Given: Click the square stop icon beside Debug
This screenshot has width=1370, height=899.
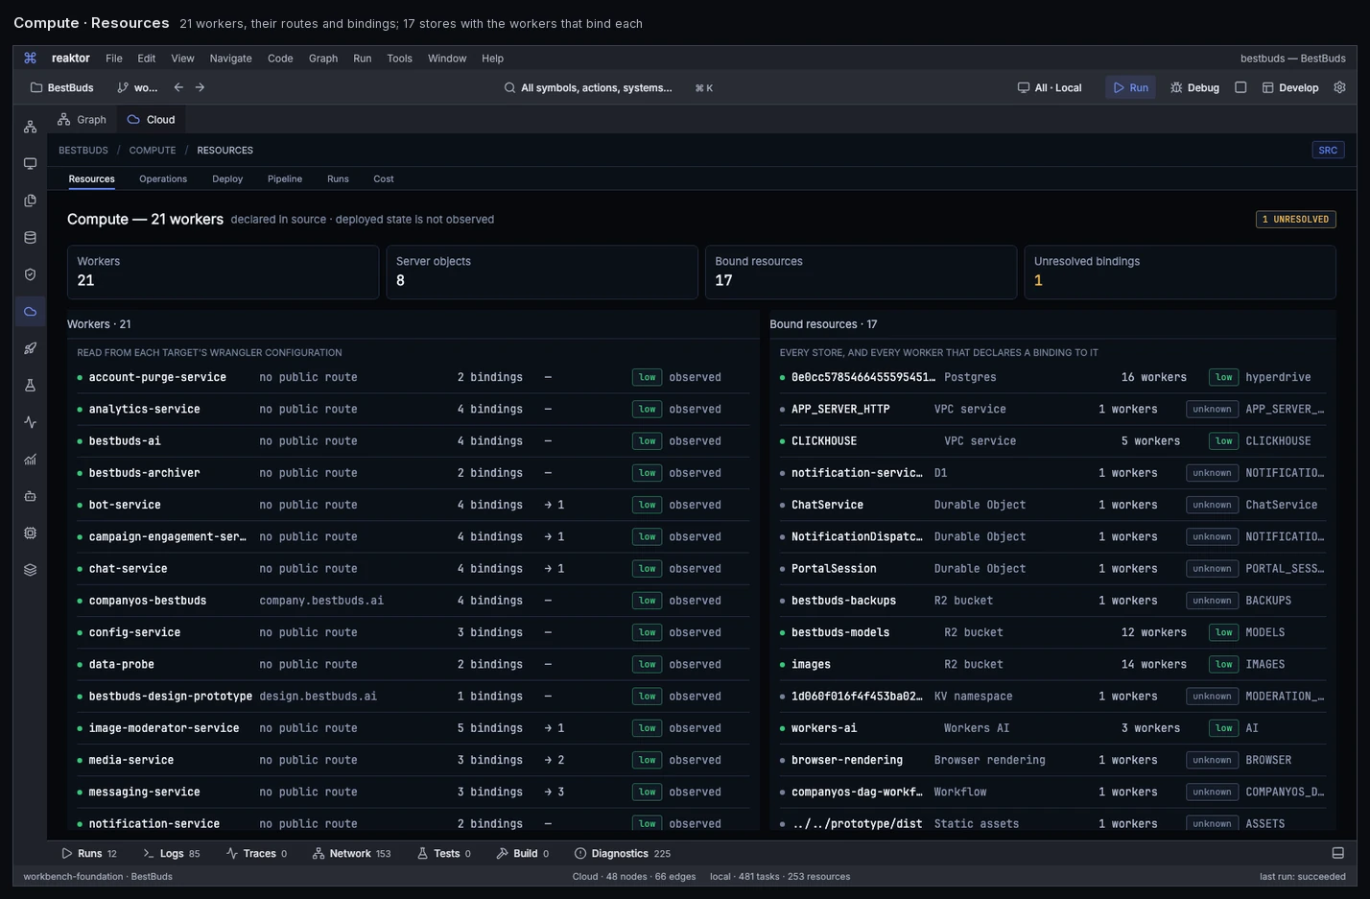Looking at the screenshot, I should pyautogui.click(x=1240, y=87).
